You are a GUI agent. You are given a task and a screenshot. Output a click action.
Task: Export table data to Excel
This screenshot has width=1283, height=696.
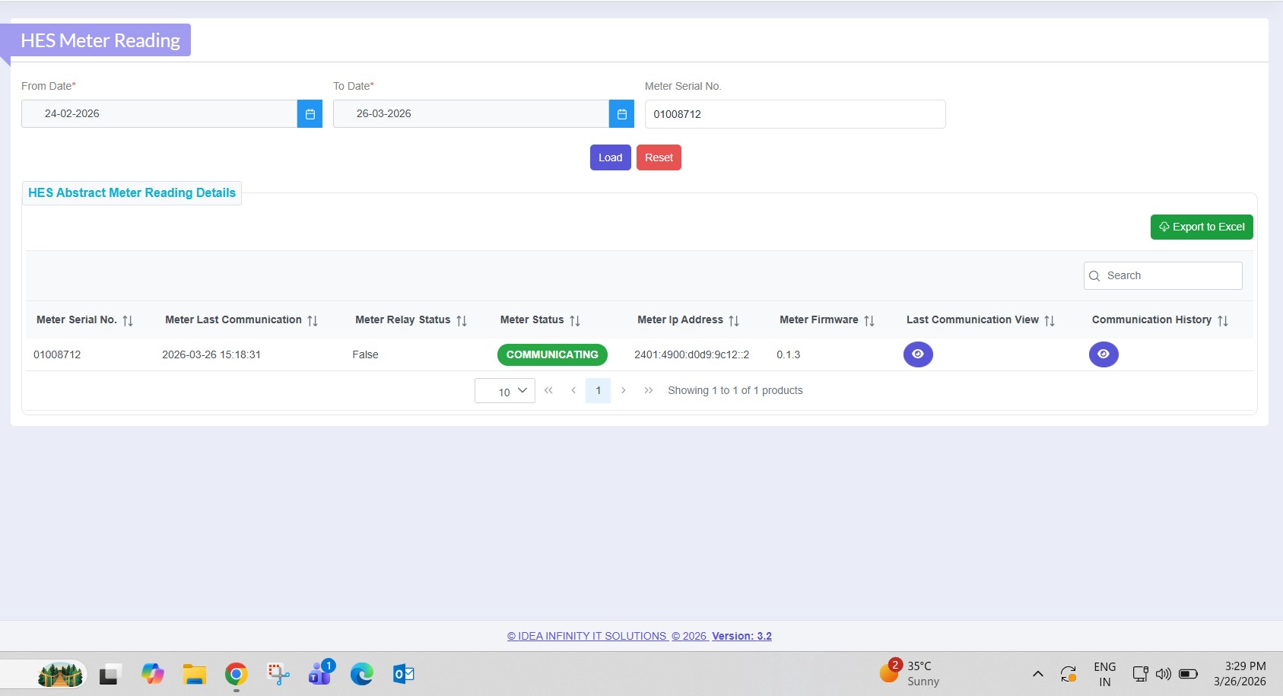pyautogui.click(x=1202, y=227)
